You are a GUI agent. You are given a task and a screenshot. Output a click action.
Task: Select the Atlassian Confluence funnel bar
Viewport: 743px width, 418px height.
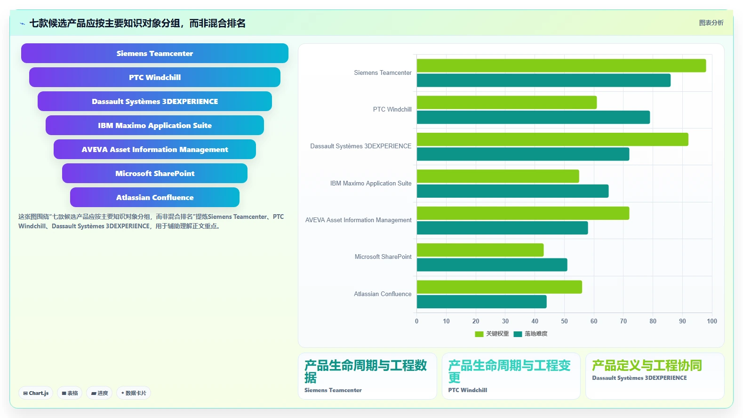point(155,197)
